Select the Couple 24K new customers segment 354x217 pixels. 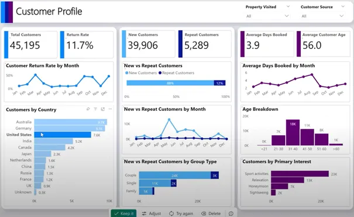click(175, 176)
